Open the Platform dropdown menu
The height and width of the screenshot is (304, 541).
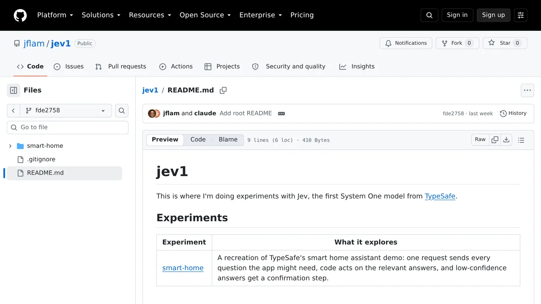point(55,15)
